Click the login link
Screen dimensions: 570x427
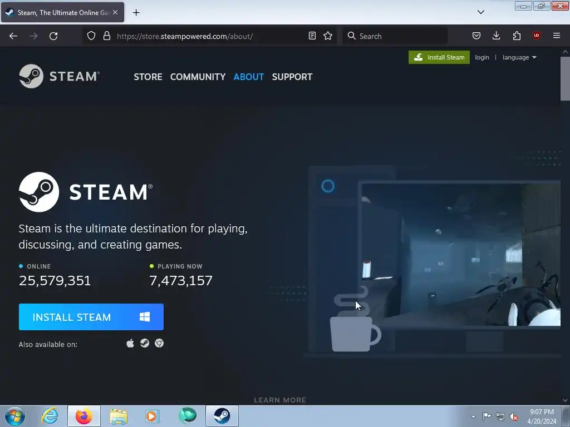[x=482, y=57]
